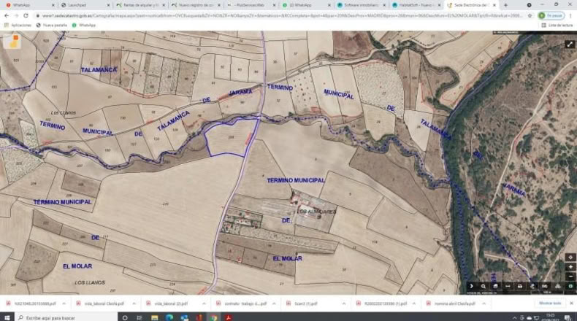The image size is (577, 321).
Task: Select the distance measure tool
Action: 508,286
